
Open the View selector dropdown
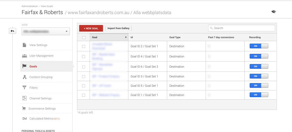coord(46,31)
